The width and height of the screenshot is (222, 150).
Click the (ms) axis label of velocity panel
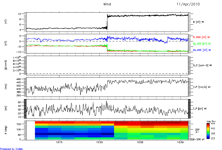click(x=6, y=87)
